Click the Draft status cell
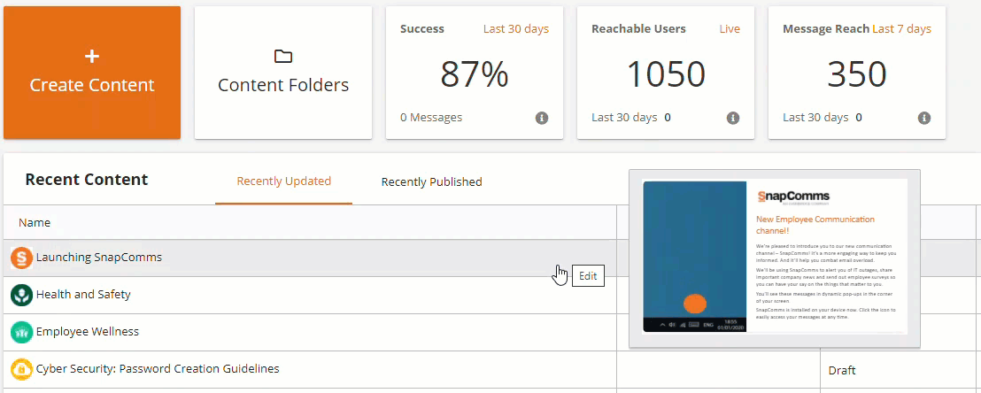 click(899, 370)
